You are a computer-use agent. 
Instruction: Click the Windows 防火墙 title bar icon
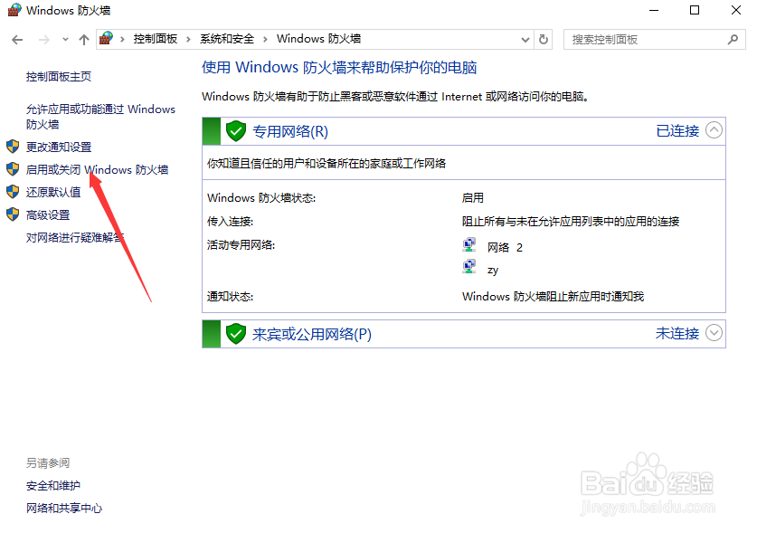tap(15, 10)
